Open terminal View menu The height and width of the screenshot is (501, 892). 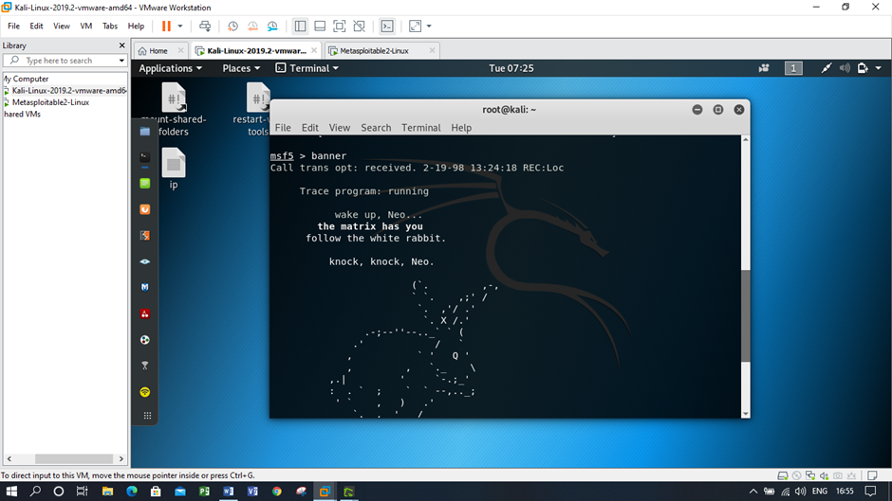(x=340, y=128)
